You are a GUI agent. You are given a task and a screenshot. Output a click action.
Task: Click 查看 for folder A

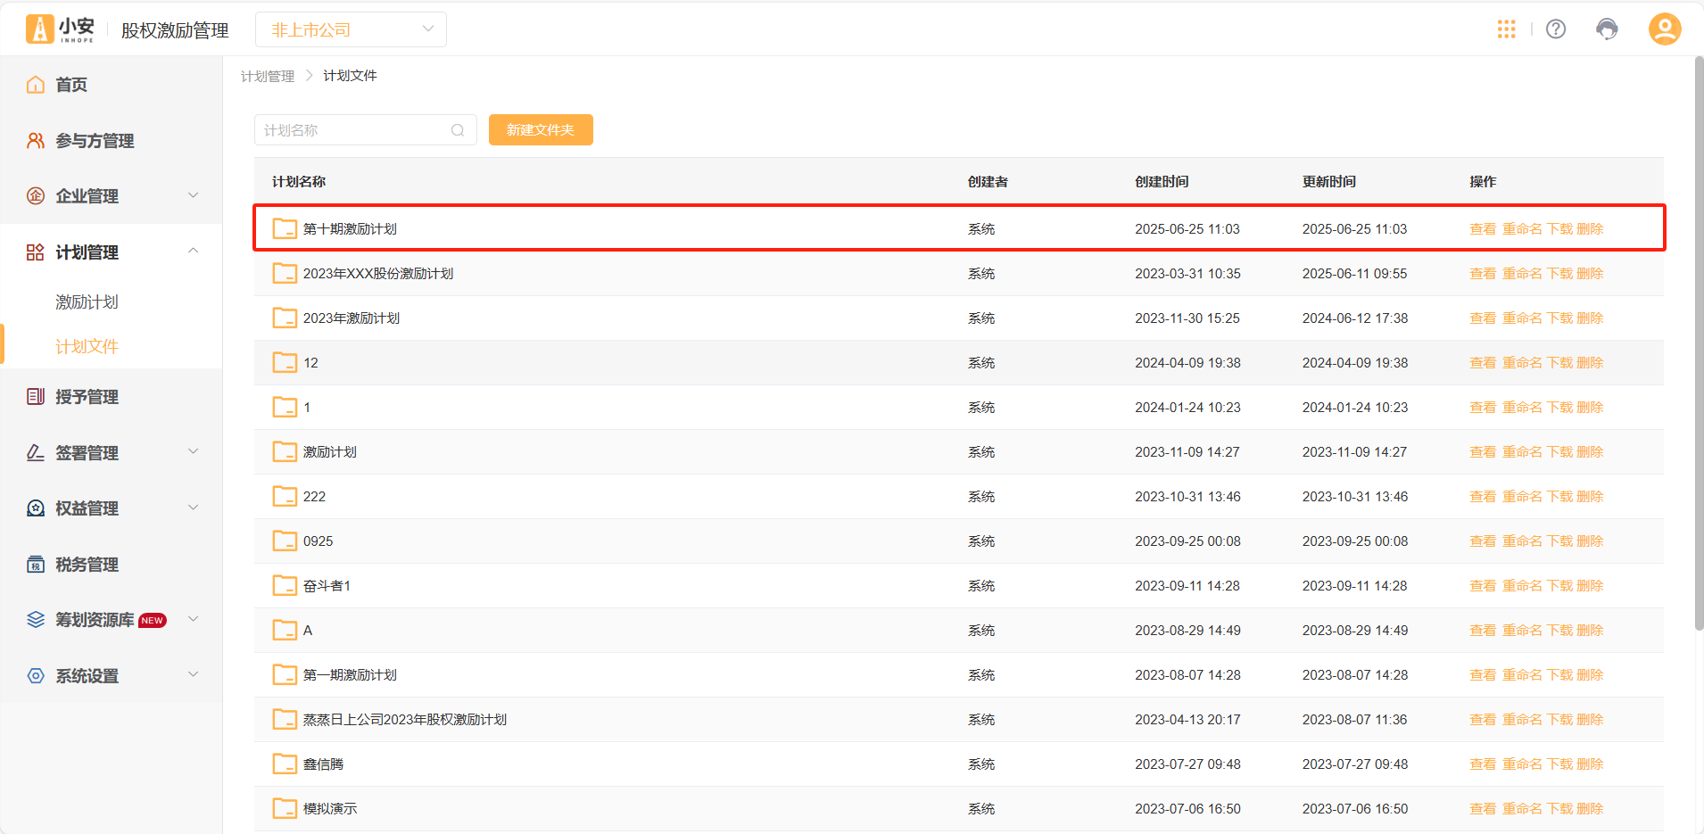[x=1483, y=631]
